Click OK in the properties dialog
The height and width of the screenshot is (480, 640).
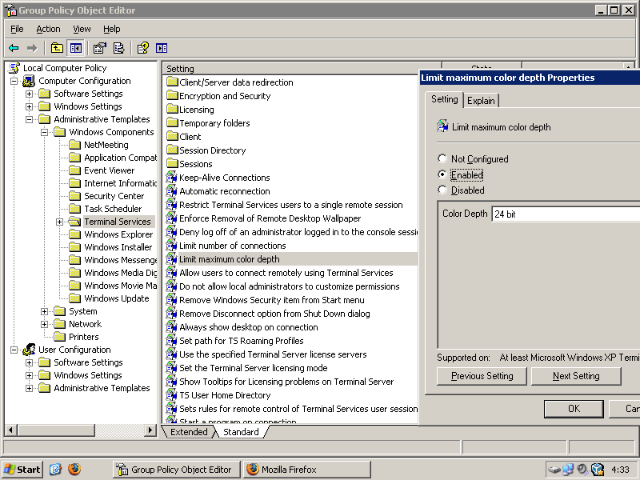[574, 409]
